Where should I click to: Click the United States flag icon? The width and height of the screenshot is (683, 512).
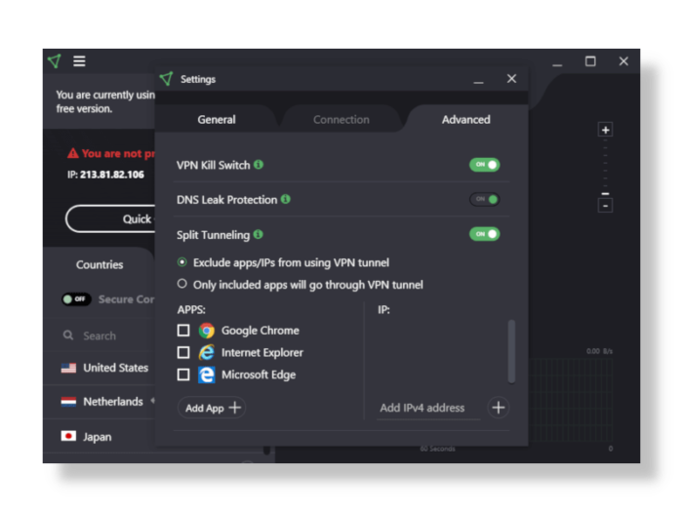coord(68,368)
